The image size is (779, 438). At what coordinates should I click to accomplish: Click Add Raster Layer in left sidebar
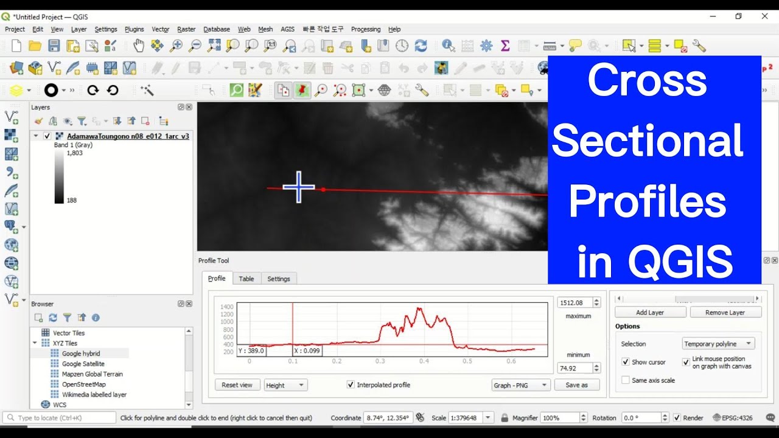pos(11,136)
